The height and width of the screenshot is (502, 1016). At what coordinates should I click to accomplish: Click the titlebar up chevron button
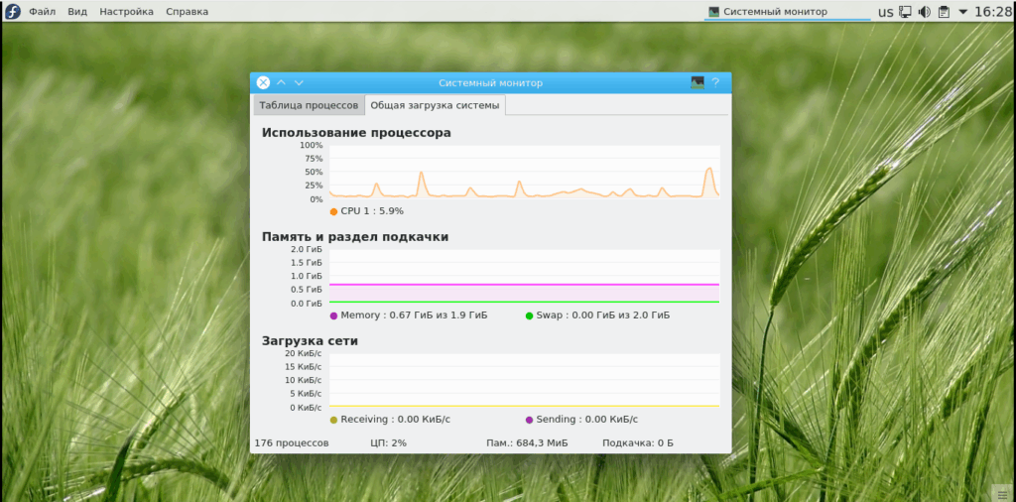click(x=281, y=83)
